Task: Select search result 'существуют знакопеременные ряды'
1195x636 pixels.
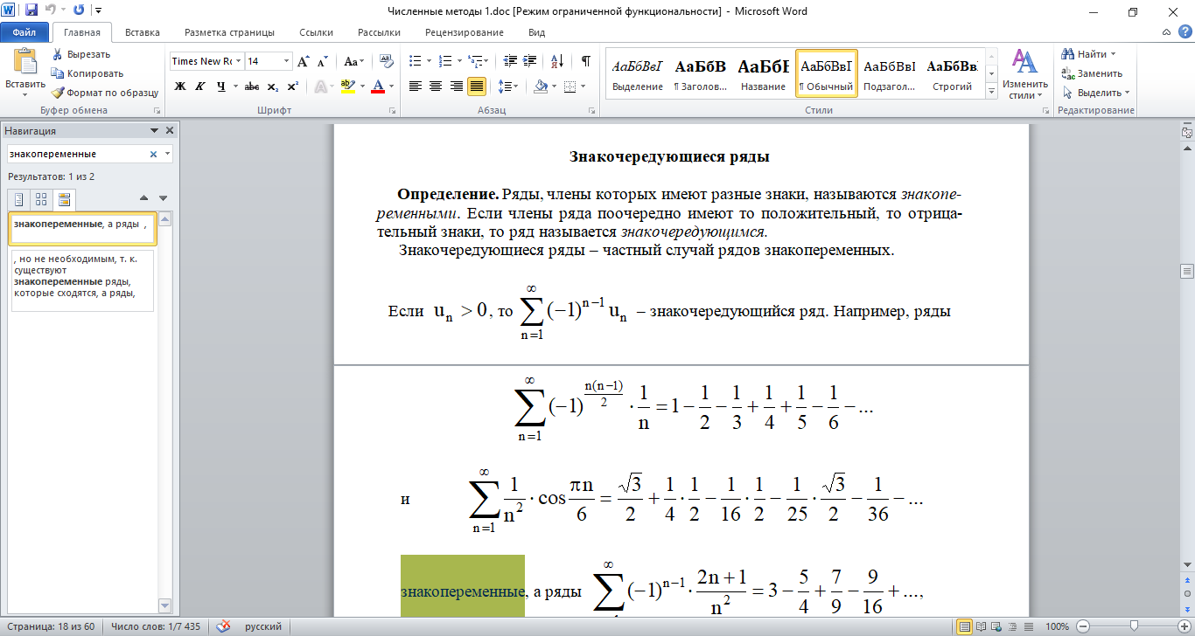Action: [x=83, y=281]
